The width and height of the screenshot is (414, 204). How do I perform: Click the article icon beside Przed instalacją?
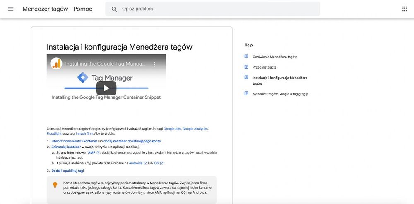(x=246, y=67)
